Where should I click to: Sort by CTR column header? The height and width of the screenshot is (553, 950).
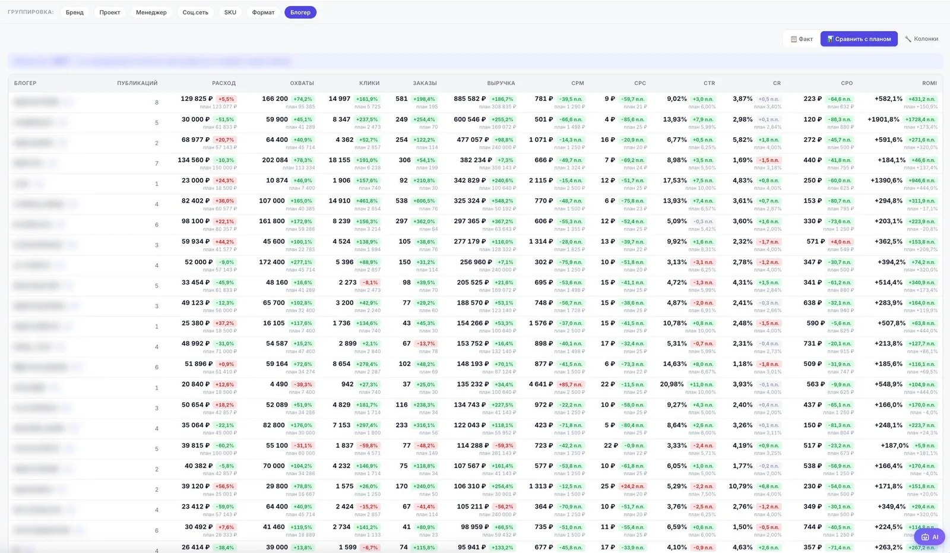click(x=710, y=83)
